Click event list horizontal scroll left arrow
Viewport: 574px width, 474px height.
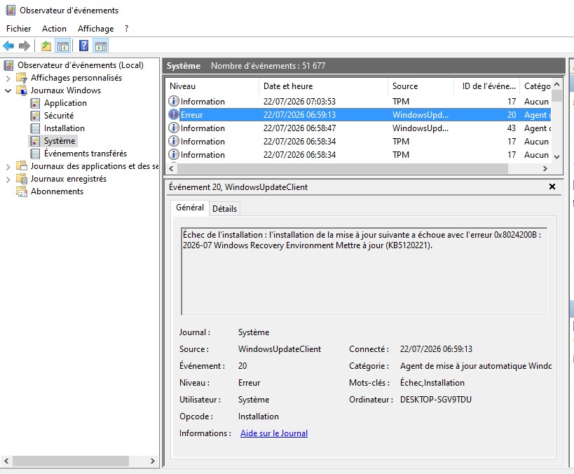click(x=171, y=168)
